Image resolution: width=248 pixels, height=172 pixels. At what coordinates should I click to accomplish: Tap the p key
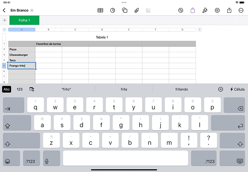click(x=212, y=105)
